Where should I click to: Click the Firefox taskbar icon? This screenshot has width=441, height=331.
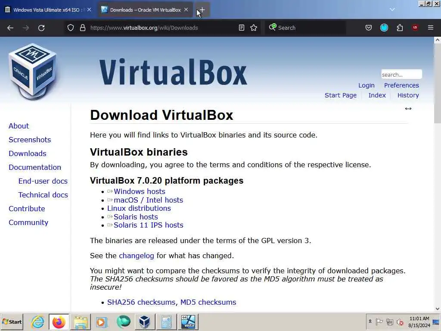59,322
